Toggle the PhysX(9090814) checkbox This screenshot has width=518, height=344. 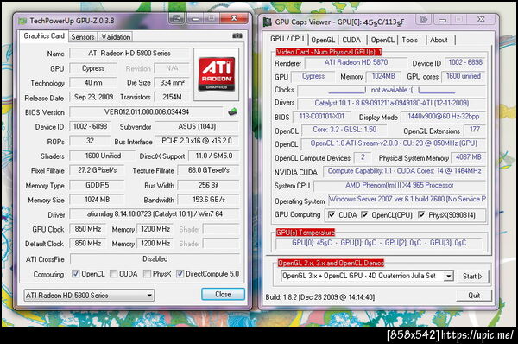[421, 215]
